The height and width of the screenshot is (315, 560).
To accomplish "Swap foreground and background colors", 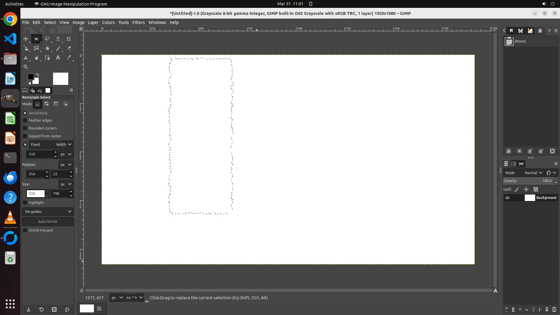I will pyautogui.click(x=37, y=75).
